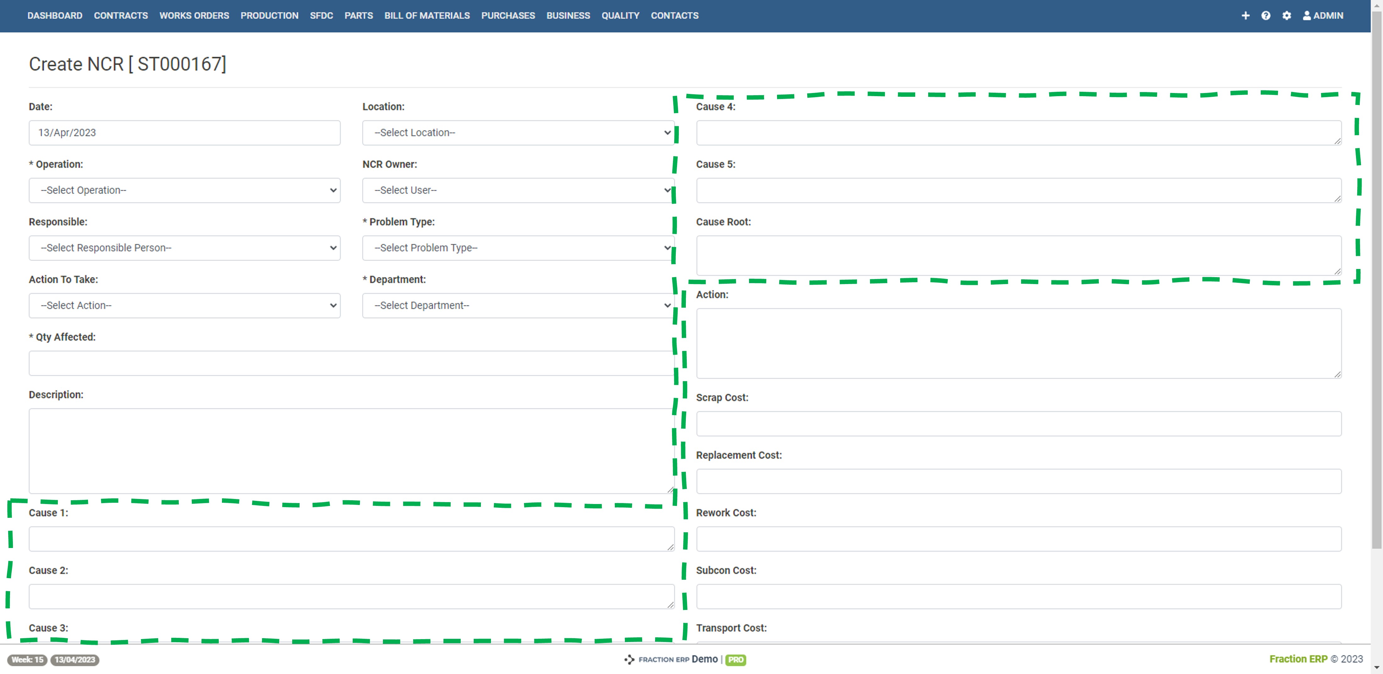
Task: Click the Date input field
Action: (x=184, y=133)
